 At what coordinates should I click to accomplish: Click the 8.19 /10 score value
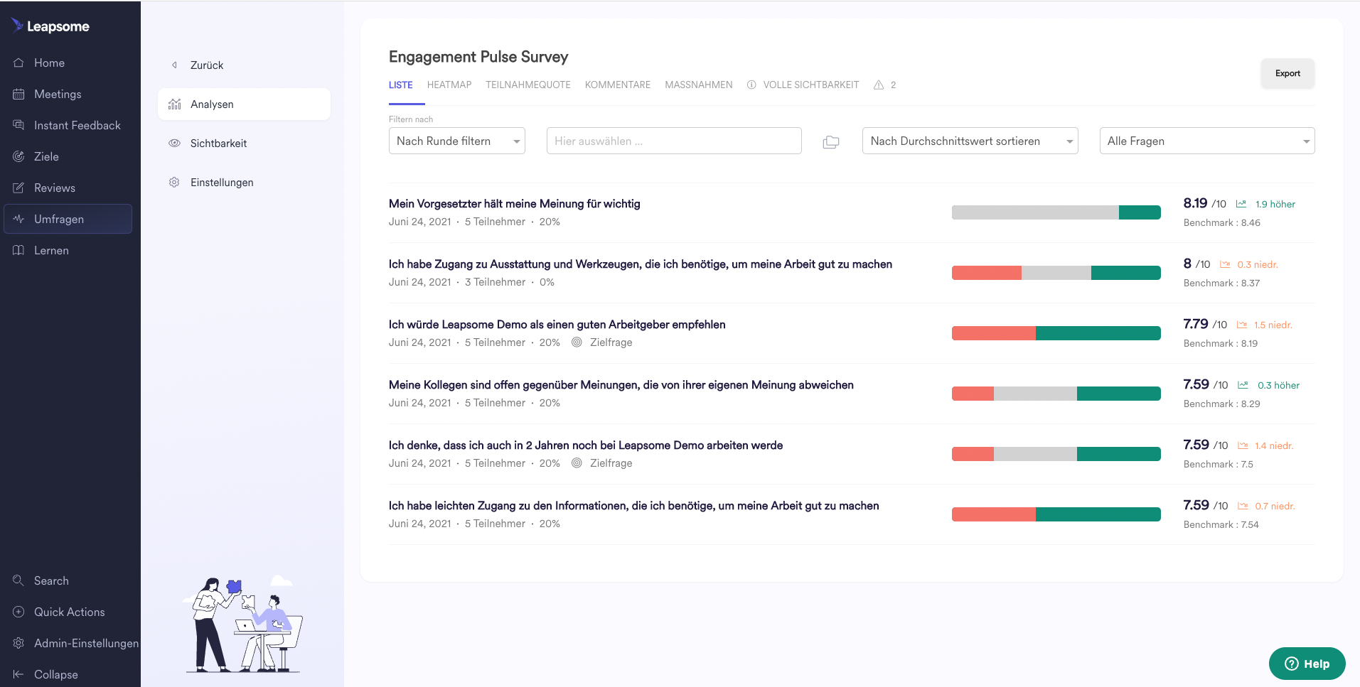point(1204,203)
